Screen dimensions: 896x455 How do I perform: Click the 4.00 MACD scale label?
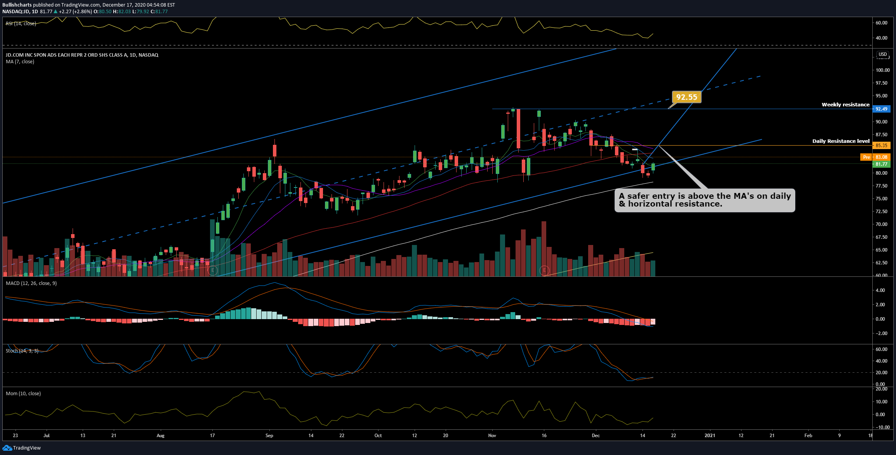[880, 290]
